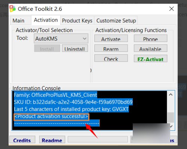The image size is (187, 149).
Task: Click the Office Toolkit app icon in title bar
Action: [x=13, y=9]
